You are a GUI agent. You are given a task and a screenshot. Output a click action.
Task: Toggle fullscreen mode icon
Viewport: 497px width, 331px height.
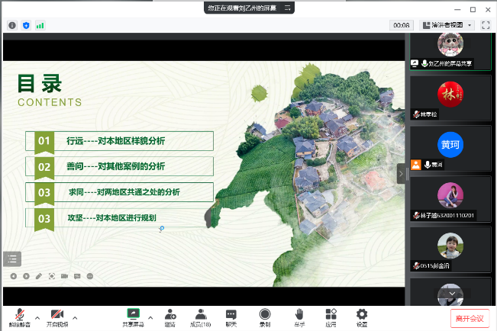pos(486,25)
